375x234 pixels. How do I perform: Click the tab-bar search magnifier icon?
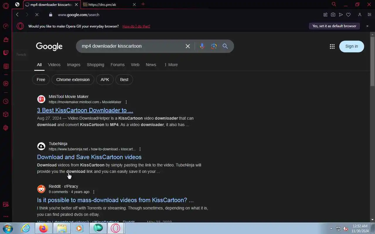click(x=334, y=4)
